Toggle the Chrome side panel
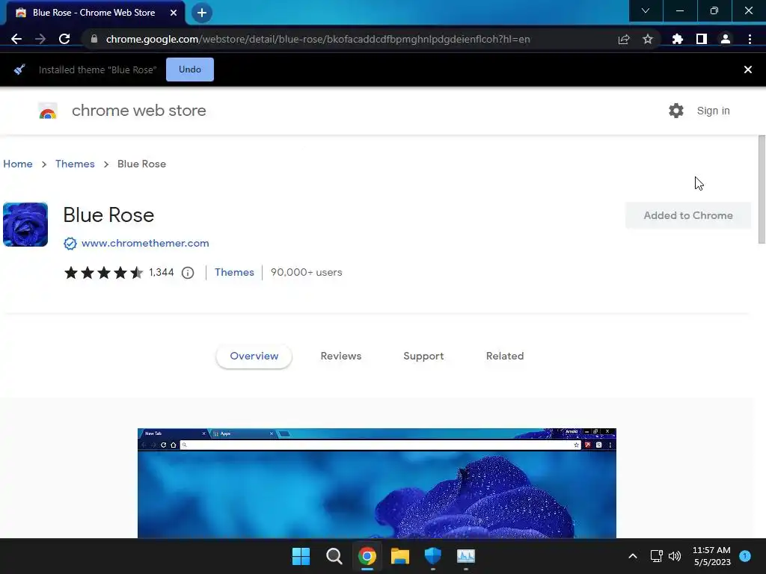This screenshot has width=766, height=574. coord(702,39)
